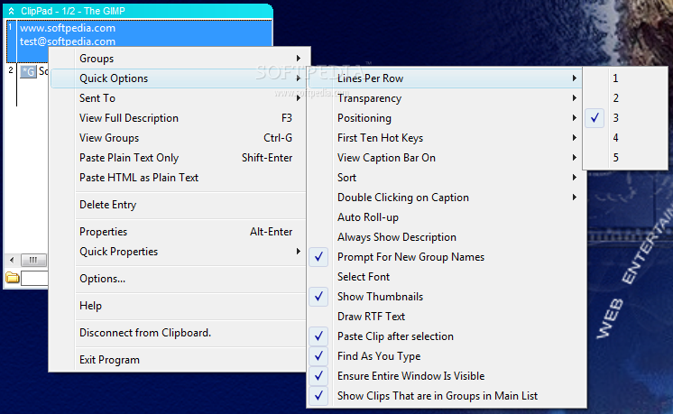This screenshot has height=414, width=673.
Task: Expand First Ten Hot Keys submenu
Action: [x=447, y=138]
